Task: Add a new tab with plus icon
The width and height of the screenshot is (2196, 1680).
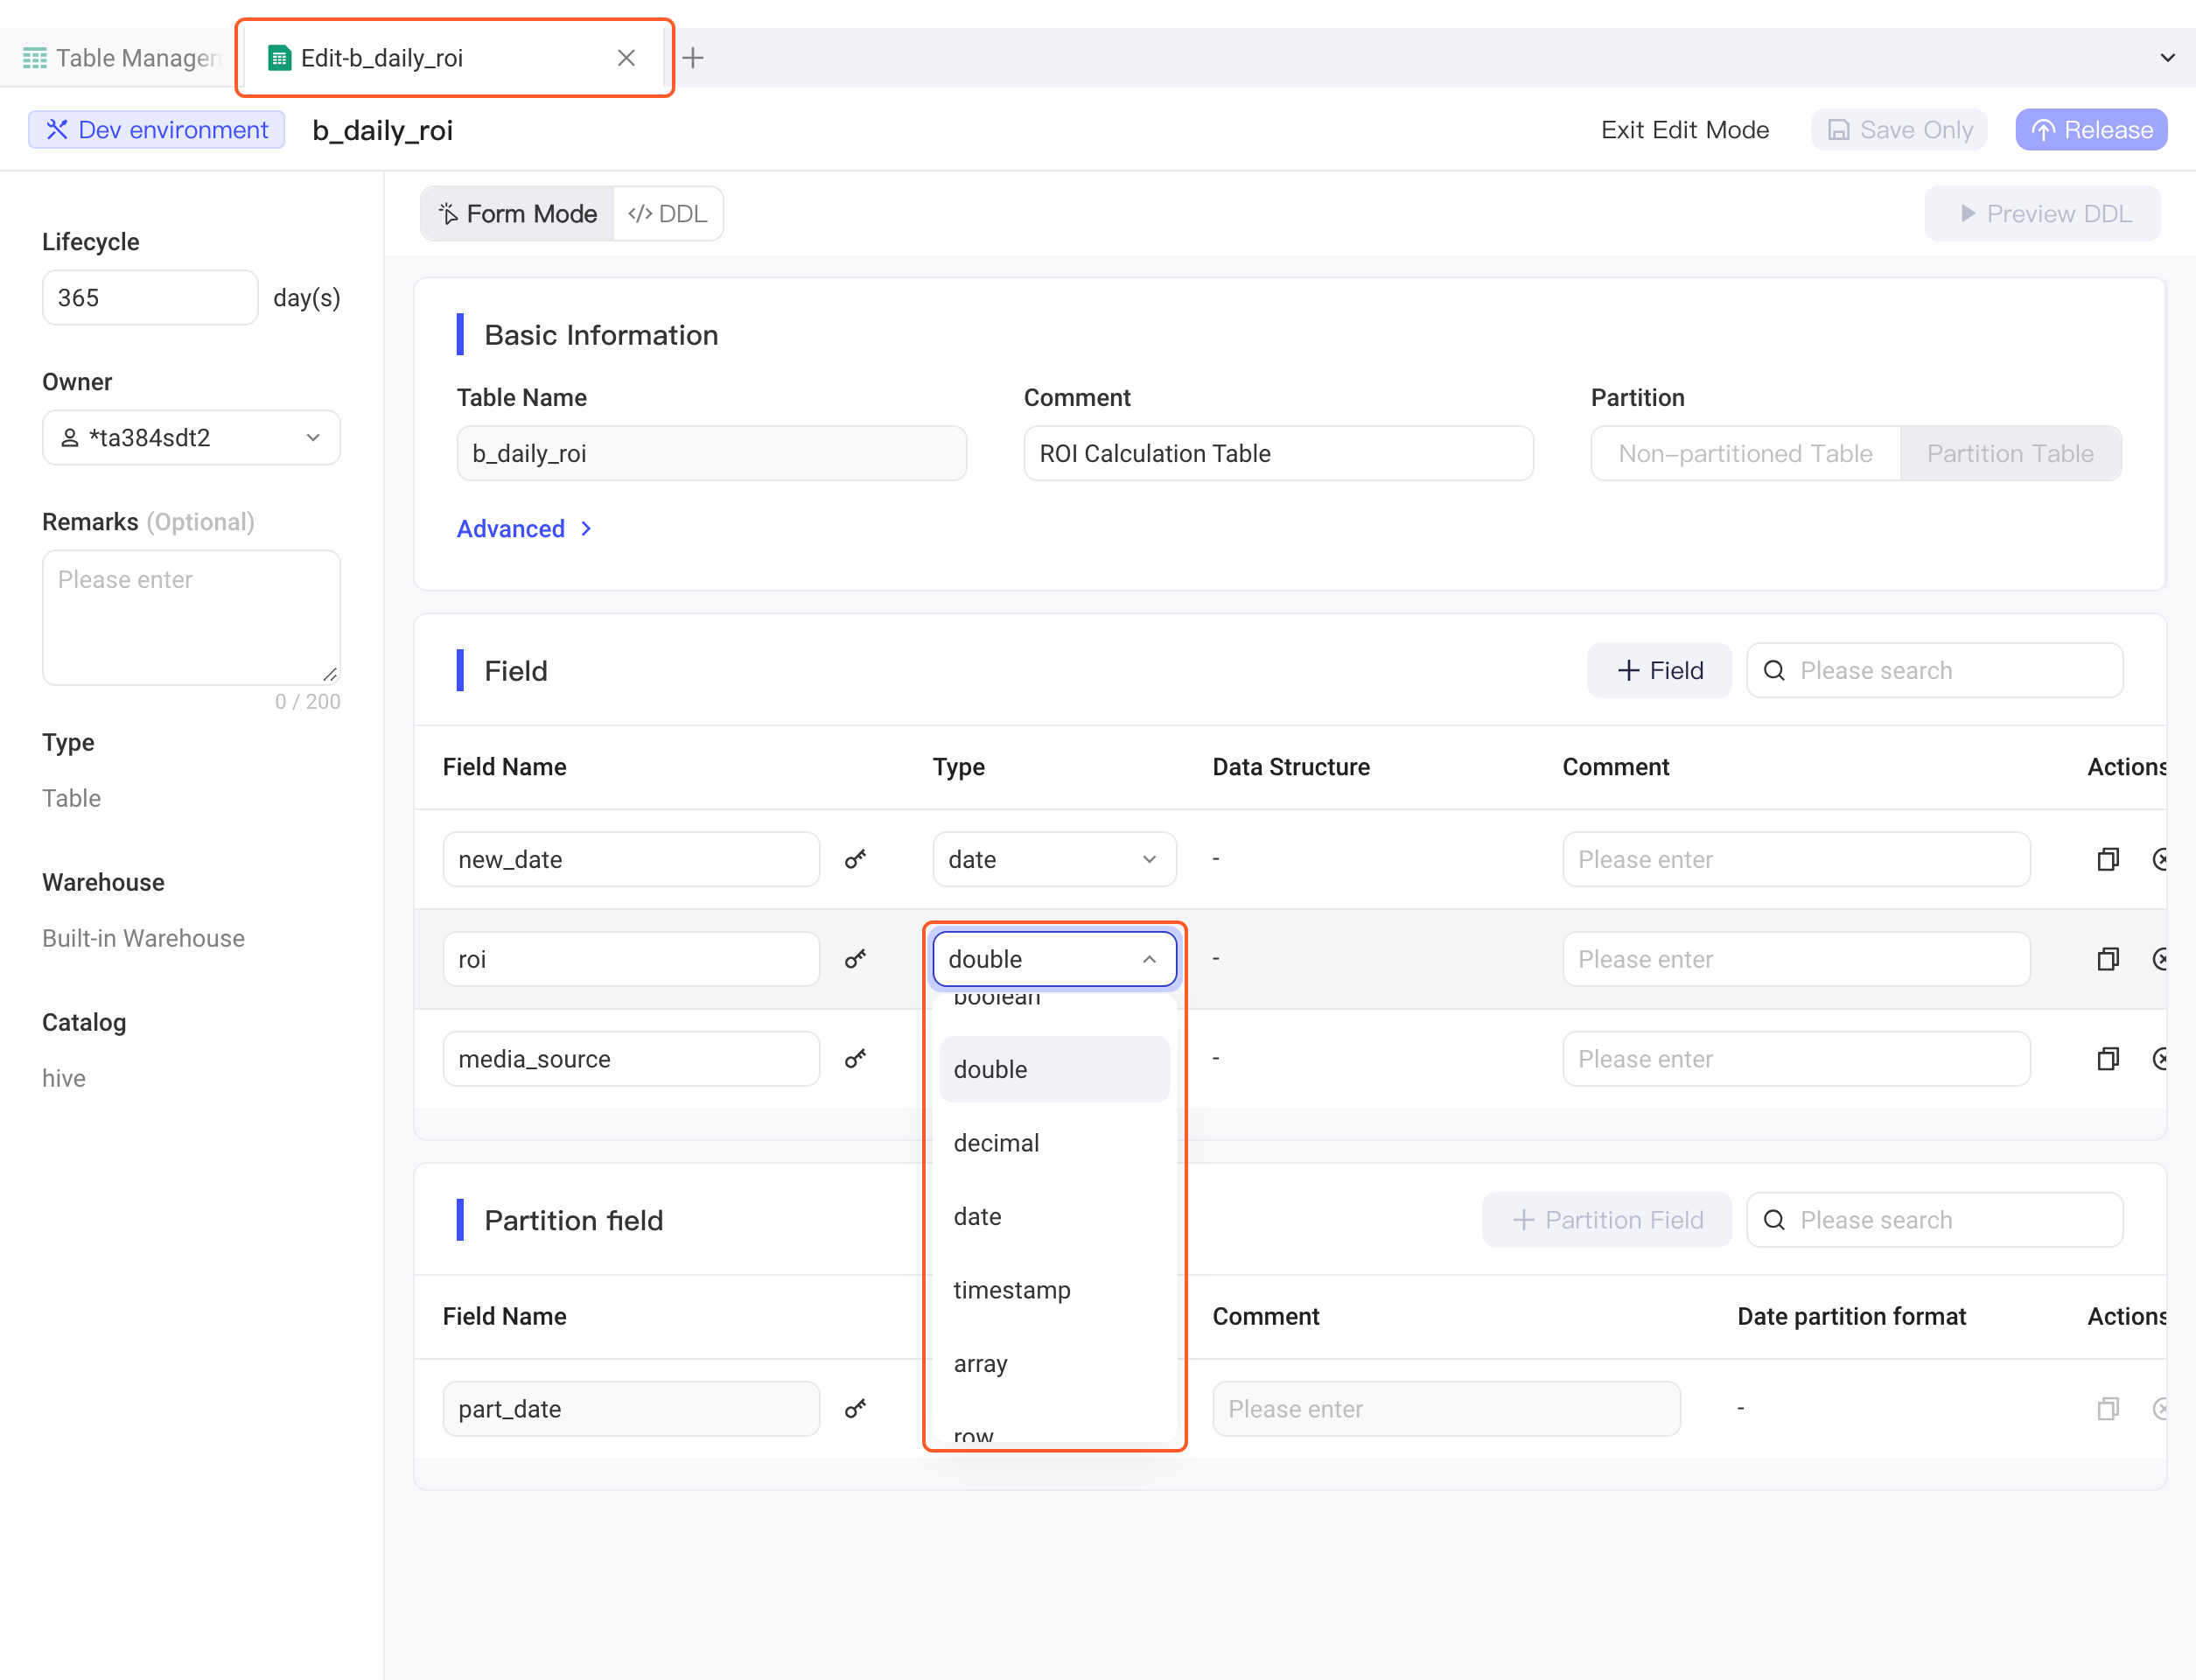Action: point(693,58)
